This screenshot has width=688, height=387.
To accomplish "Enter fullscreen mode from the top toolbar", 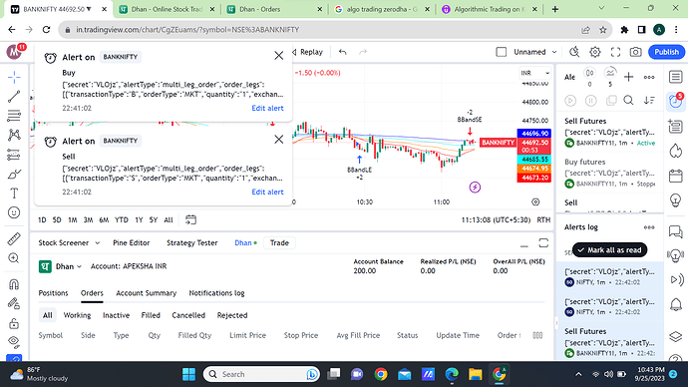I will point(615,52).
